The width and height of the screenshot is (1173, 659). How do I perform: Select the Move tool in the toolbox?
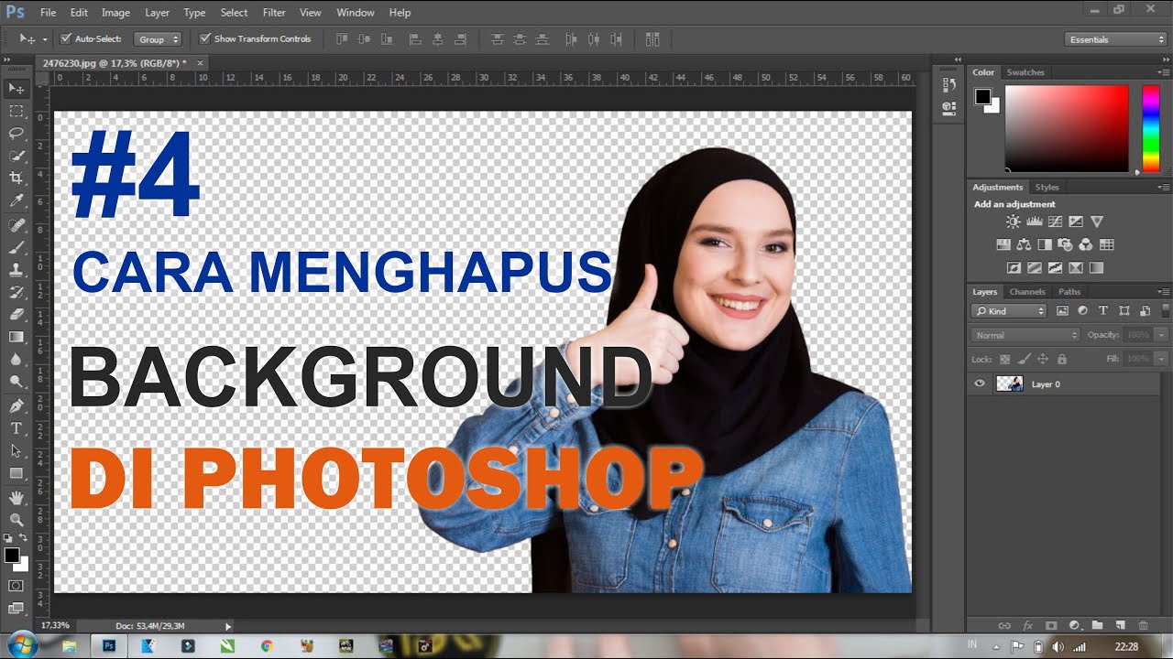(x=16, y=89)
